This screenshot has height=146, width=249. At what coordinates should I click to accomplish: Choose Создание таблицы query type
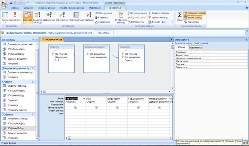click(38, 17)
